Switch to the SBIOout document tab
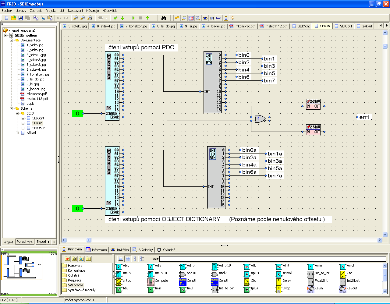390x304 pixels. tap(346, 26)
